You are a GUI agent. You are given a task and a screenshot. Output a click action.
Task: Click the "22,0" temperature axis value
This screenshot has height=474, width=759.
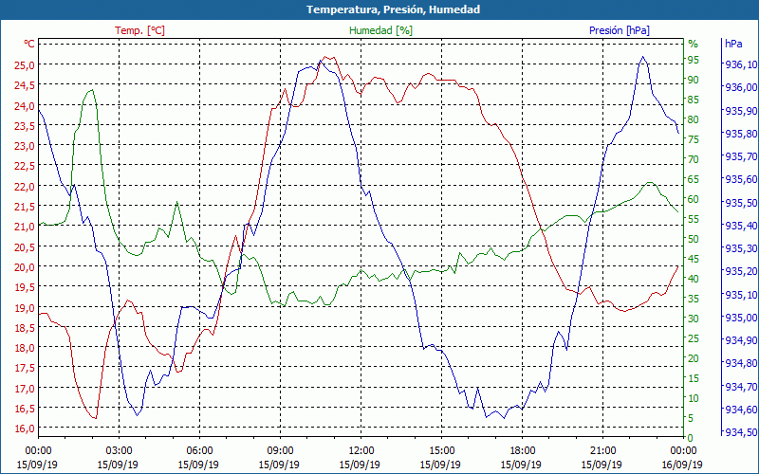26,186
